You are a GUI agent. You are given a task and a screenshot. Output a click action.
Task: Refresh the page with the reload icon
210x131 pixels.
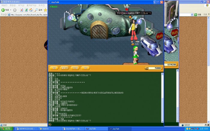(26, 10)
